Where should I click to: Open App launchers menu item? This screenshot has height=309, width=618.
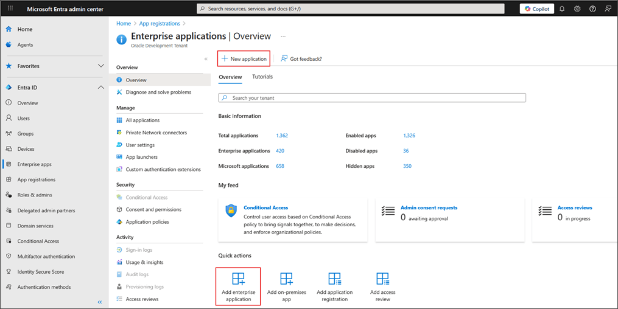point(141,157)
